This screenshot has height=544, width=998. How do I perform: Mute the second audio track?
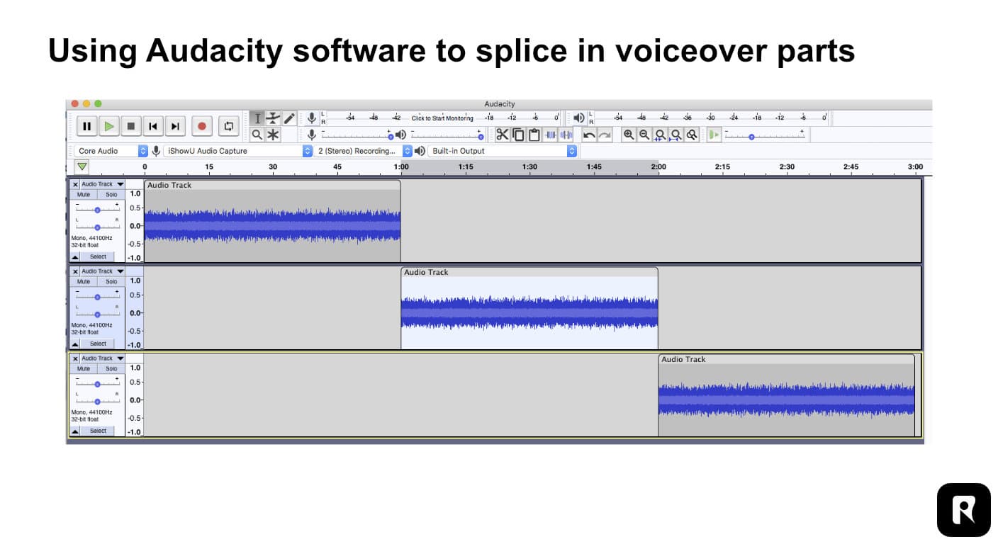point(84,281)
